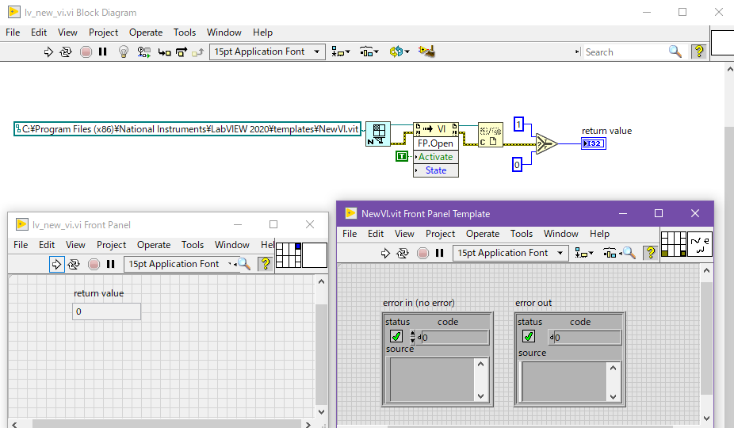Select New VI function node
Image resolution: width=734 pixels, height=428 pixels.
[x=378, y=133]
